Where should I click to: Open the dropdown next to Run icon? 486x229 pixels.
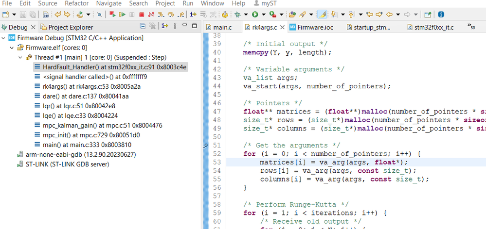point(264,15)
